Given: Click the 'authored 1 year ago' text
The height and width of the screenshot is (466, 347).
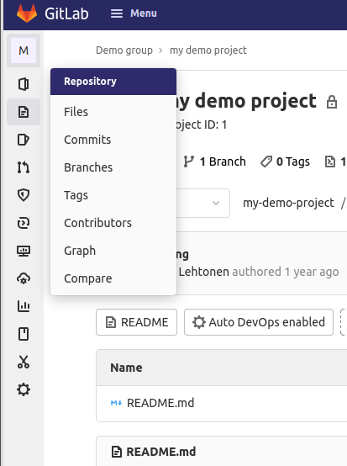Looking at the screenshot, I should coord(286,272).
